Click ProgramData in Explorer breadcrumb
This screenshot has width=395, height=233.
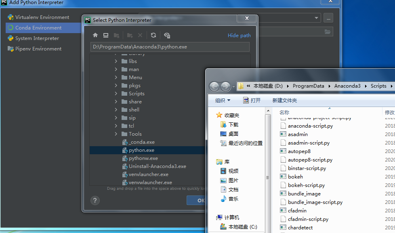click(308, 86)
